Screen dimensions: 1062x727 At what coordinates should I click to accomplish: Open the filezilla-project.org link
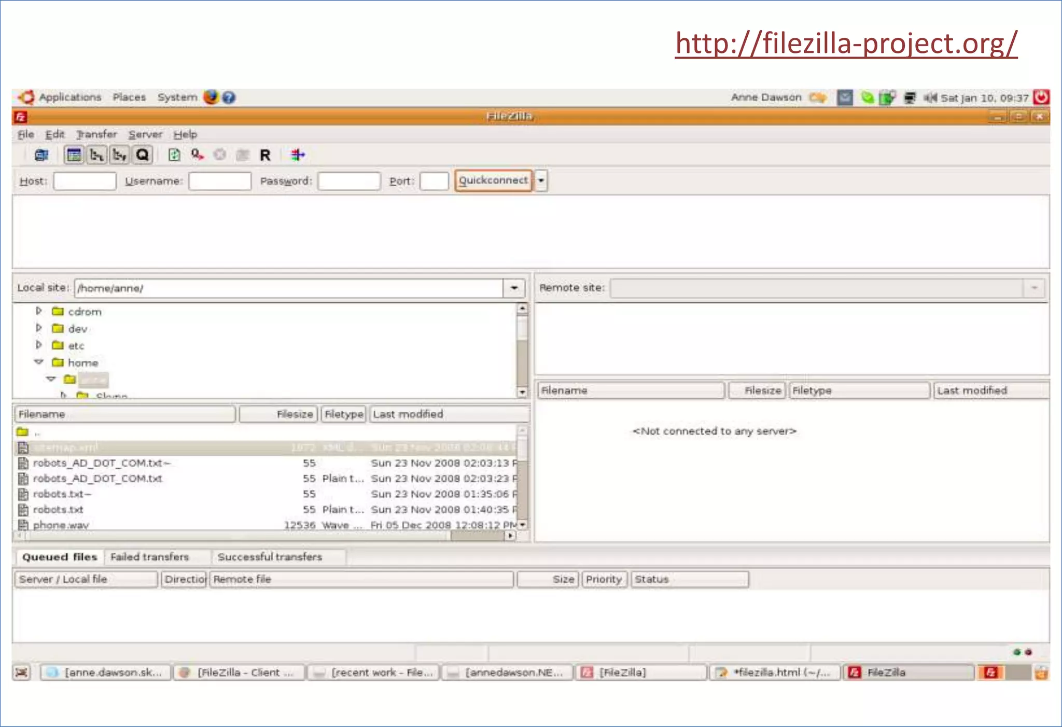coord(846,43)
